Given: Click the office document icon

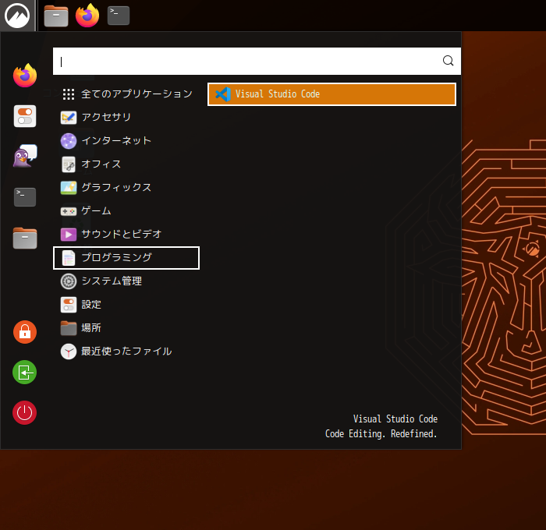Looking at the screenshot, I should click(x=69, y=164).
